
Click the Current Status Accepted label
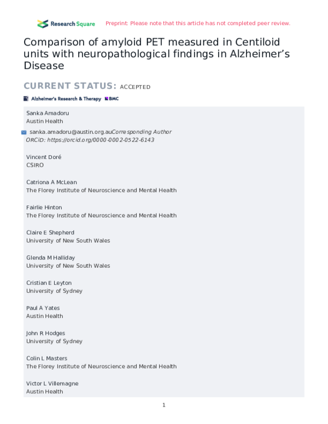tap(87, 86)
